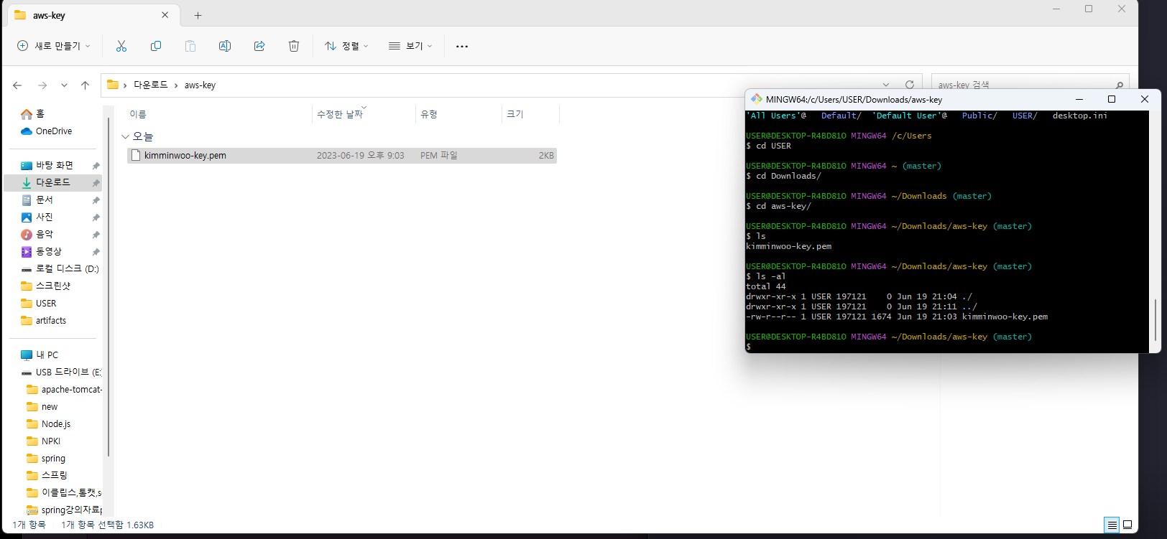Minimize the MINGW64 terminal window
1167x539 pixels.
tap(1079, 99)
